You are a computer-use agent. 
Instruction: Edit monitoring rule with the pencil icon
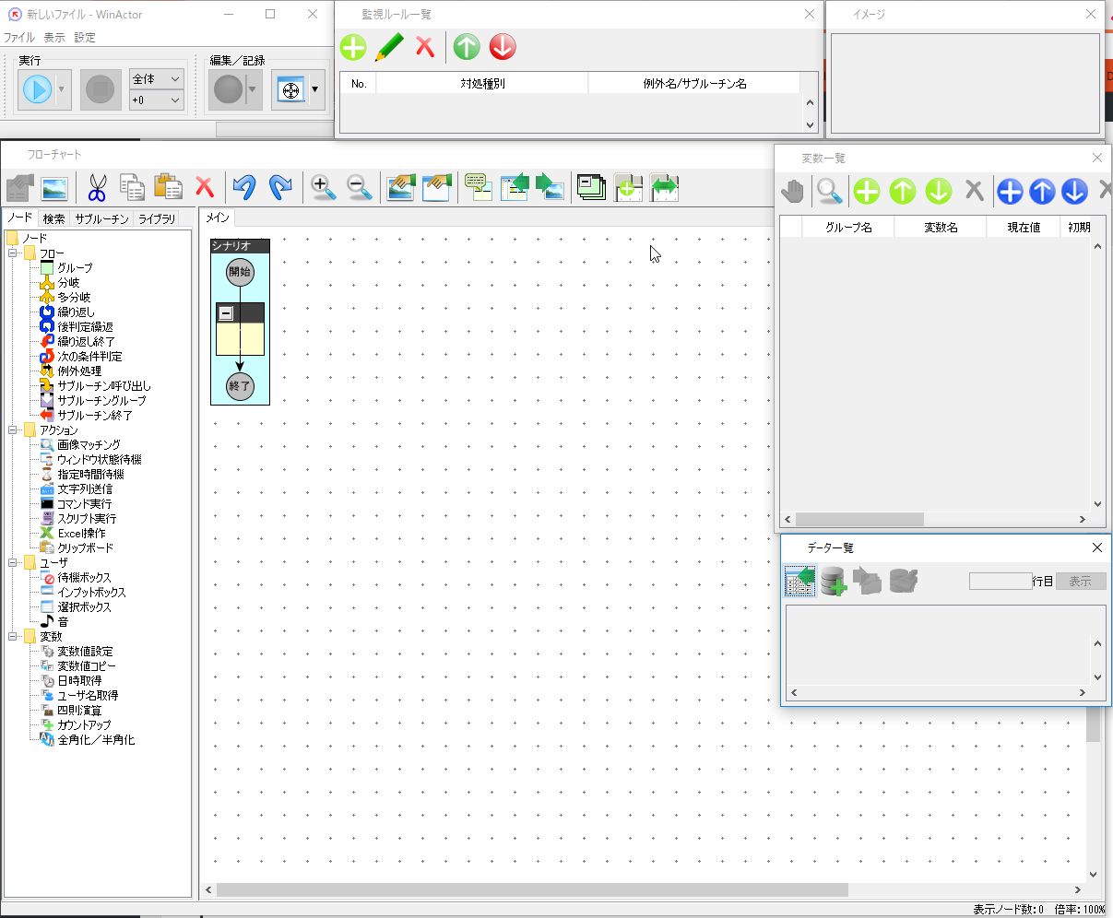389,47
